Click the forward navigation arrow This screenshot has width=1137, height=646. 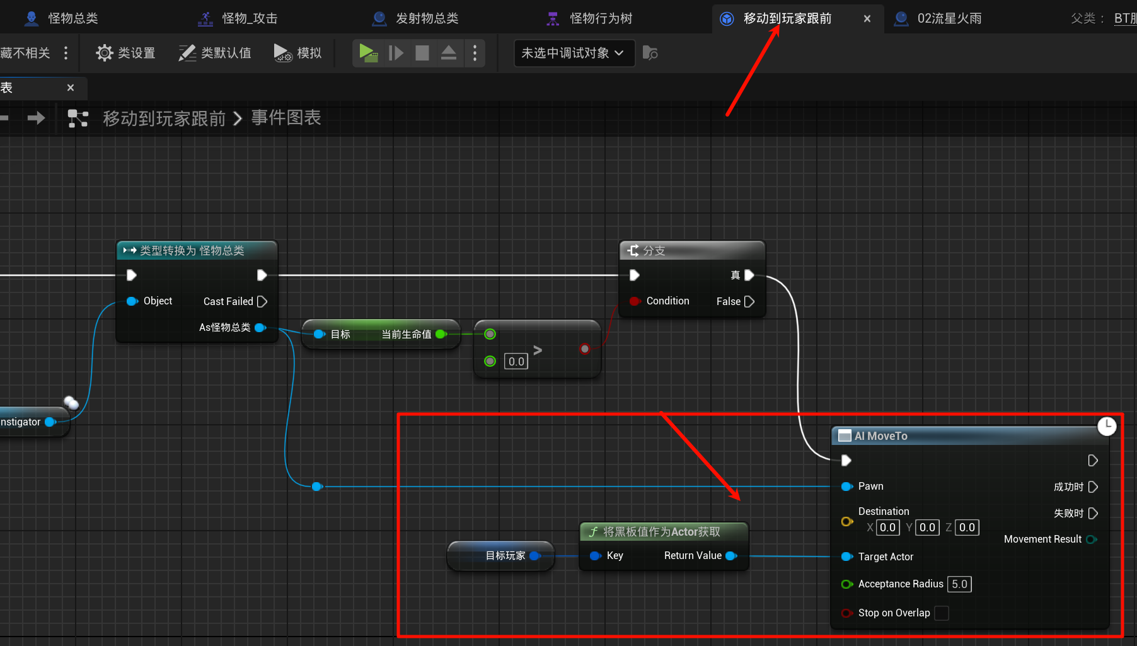[37, 118]
